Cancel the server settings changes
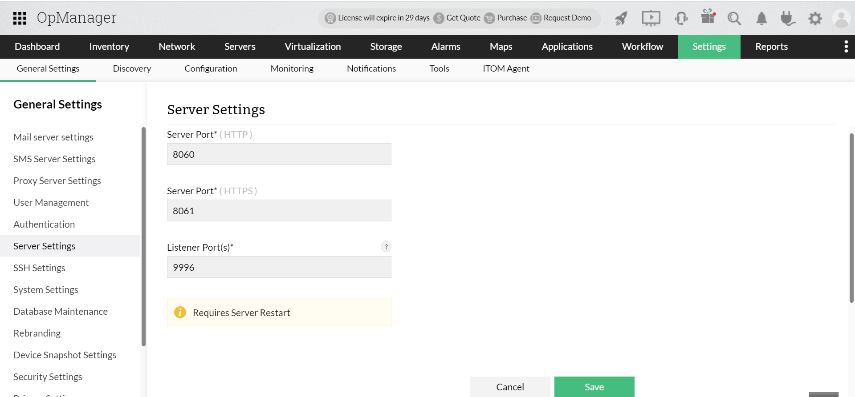 pos(510,387)
